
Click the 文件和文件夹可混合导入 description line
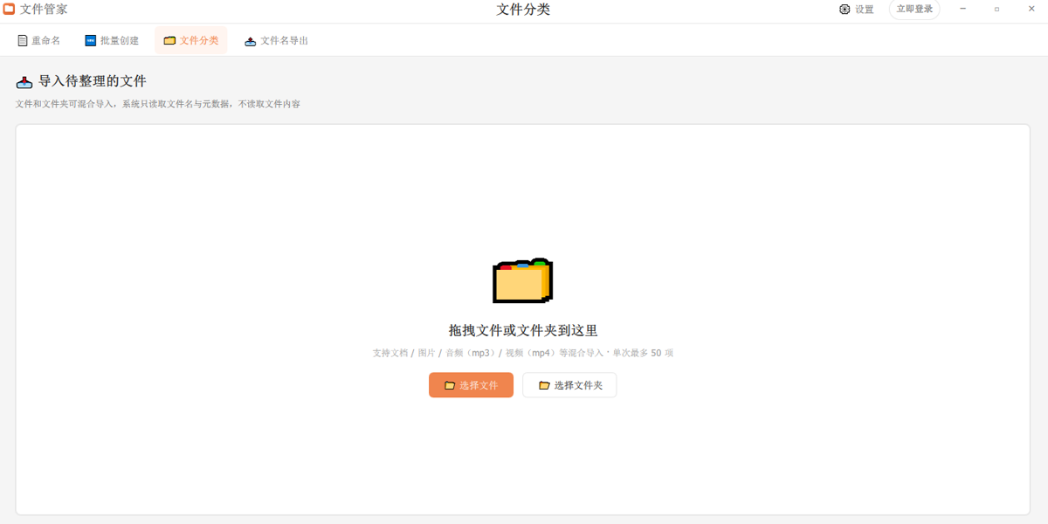(x=158, y=104)
